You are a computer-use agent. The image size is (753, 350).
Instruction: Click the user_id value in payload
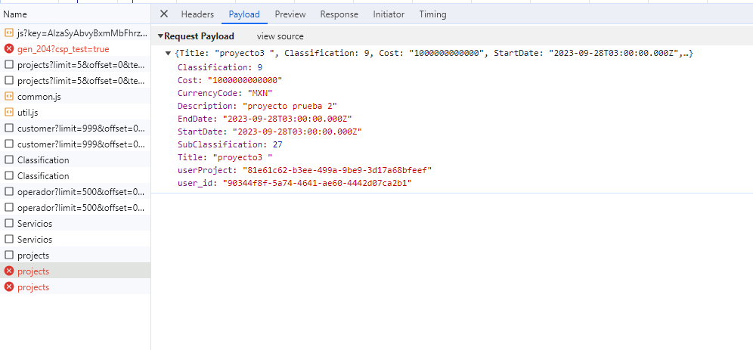[317, 184]
